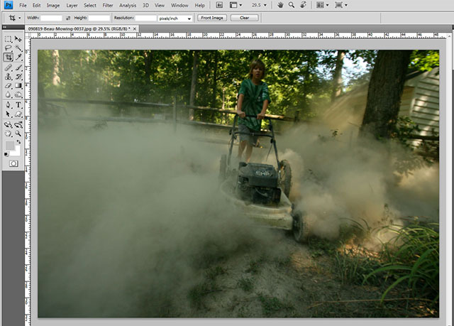Open the Layer menu
The width and height of the screenshot is (454, 326).
click(72, 5)
